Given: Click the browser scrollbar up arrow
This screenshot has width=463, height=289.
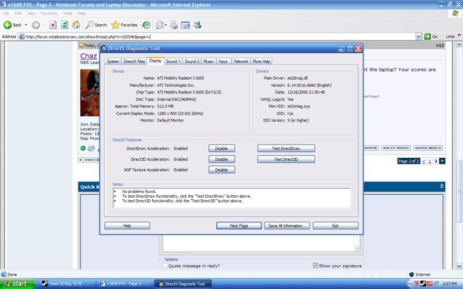Looking at the screenshot, I should tap(459, 45).
